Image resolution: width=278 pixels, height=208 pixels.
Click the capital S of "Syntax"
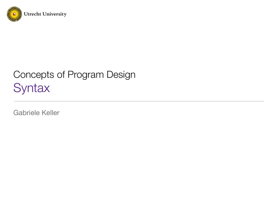(x=17, y=88)
